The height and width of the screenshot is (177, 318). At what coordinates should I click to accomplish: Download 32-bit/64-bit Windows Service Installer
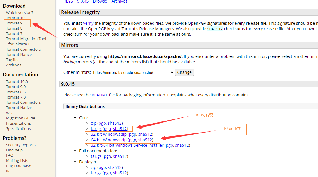click(127, 145)
